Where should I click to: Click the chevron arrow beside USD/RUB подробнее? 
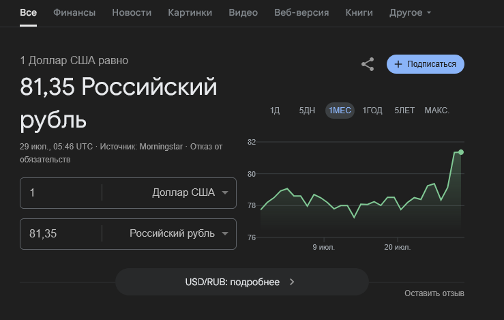(x=292, y=282)
